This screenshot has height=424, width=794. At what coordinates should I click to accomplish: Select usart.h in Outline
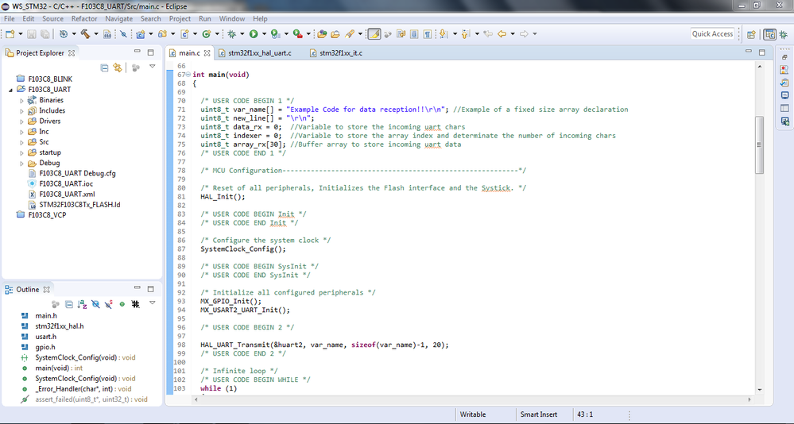coord(45,337)
